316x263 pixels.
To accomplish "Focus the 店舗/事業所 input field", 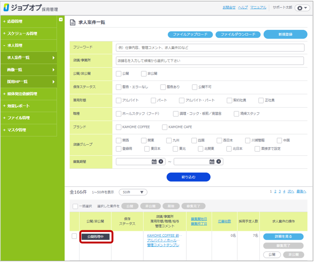I will click(210, 61).
